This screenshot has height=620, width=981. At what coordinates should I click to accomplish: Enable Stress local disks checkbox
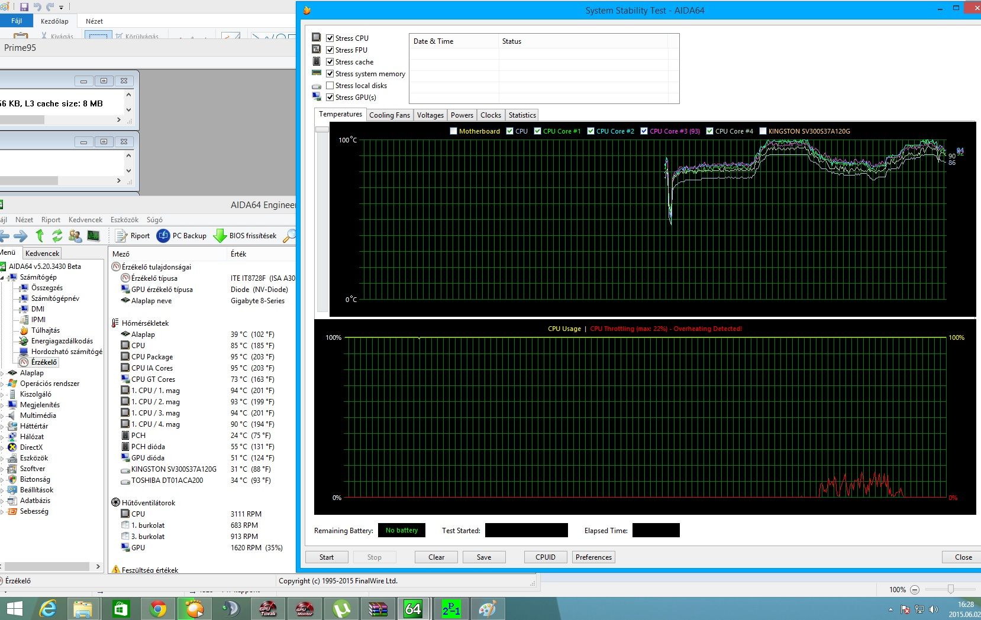(x=330, y=86)
